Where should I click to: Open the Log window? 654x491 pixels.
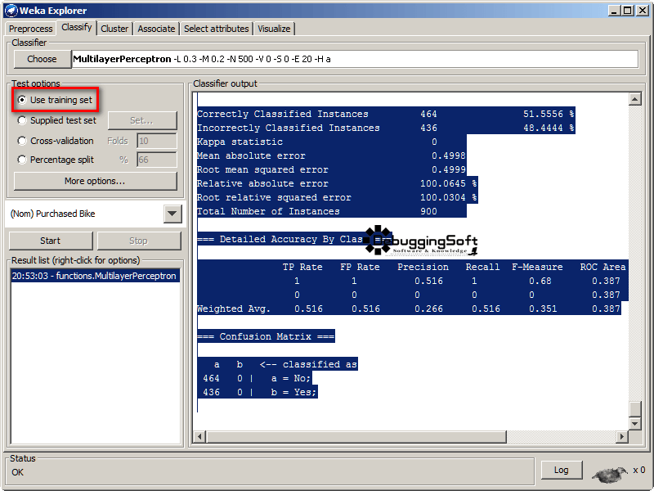point(562,470)
